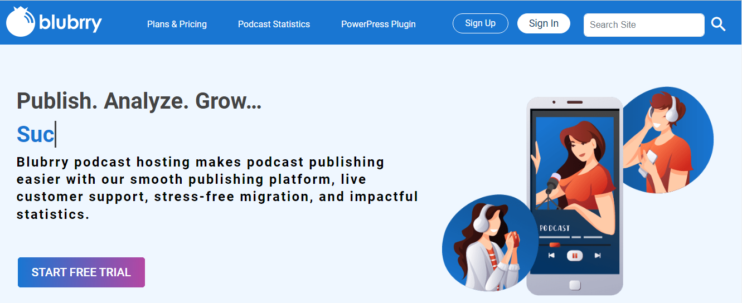Focus the Search Site input field
742x303 pixels.
(x=644, y=25)
